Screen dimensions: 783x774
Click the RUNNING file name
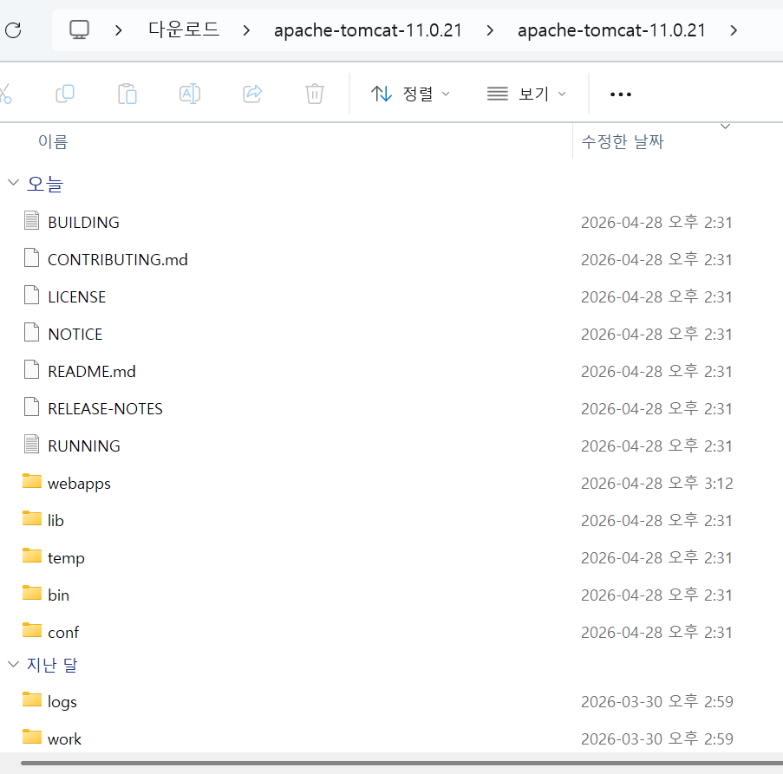(84, 446)
